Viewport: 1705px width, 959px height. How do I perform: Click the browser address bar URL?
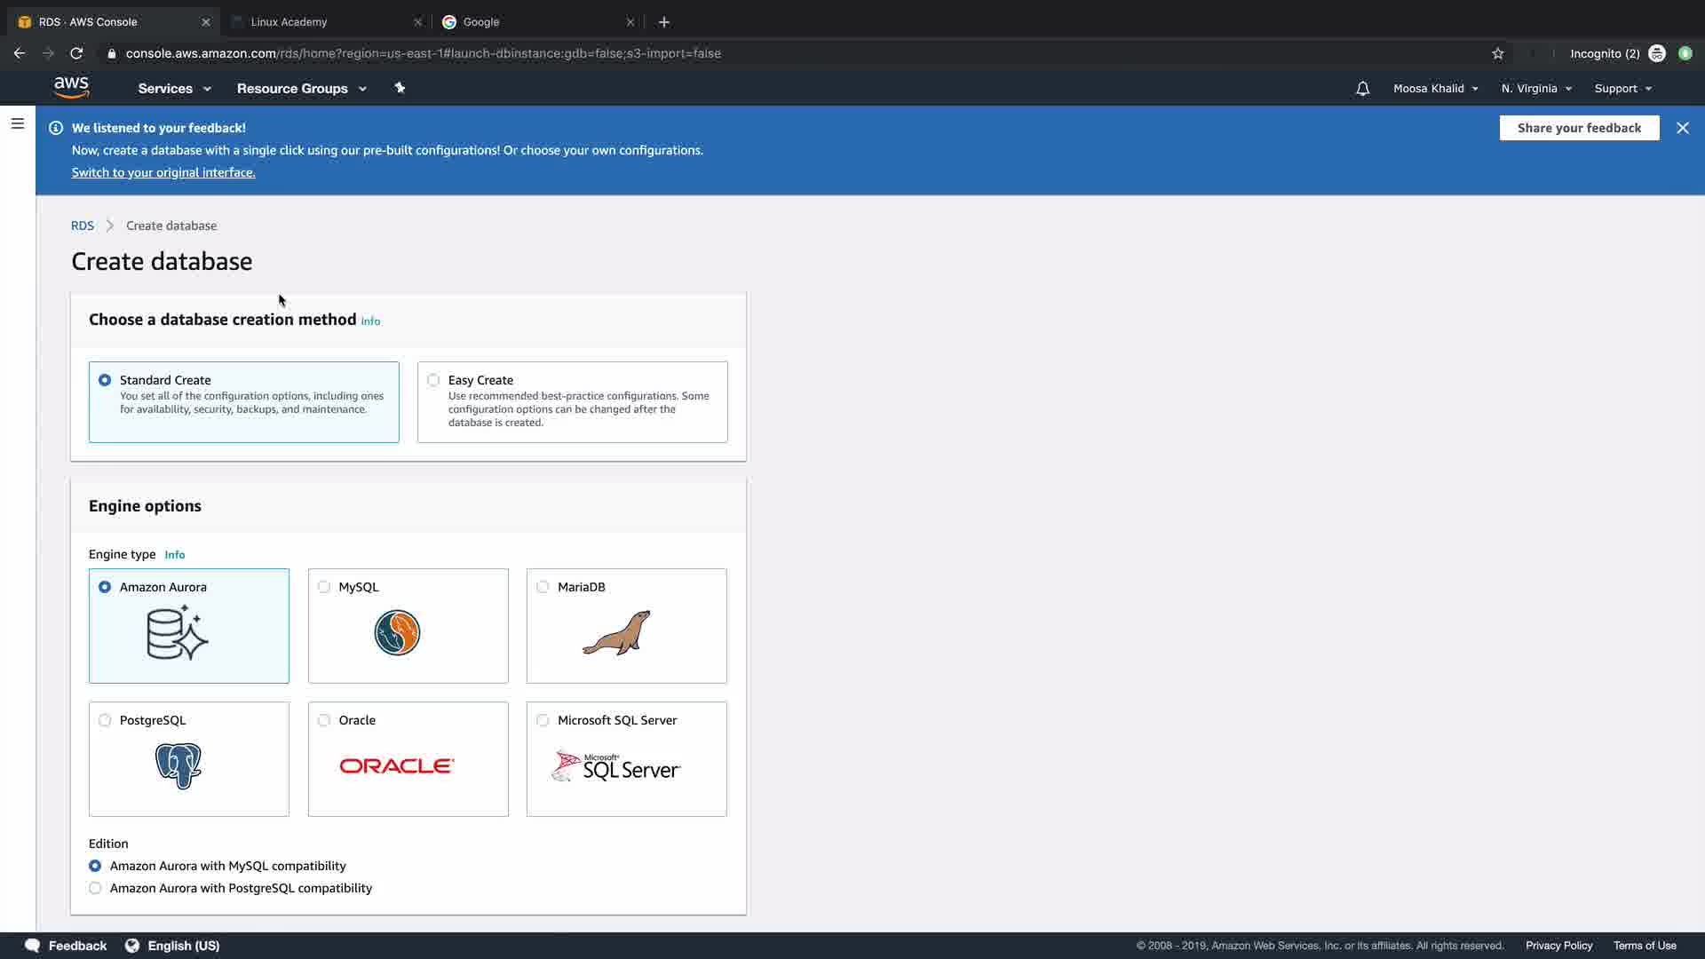point(423,53)
